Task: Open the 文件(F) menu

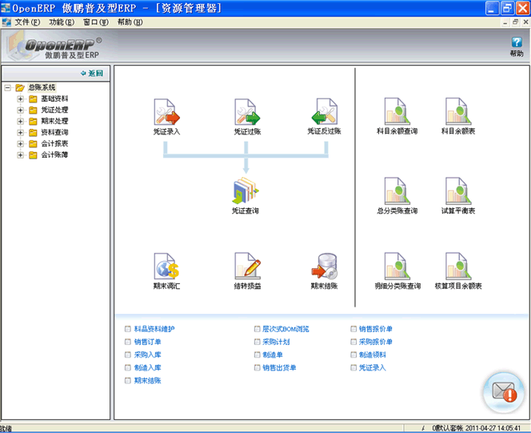Action: [x=26, y=22]
